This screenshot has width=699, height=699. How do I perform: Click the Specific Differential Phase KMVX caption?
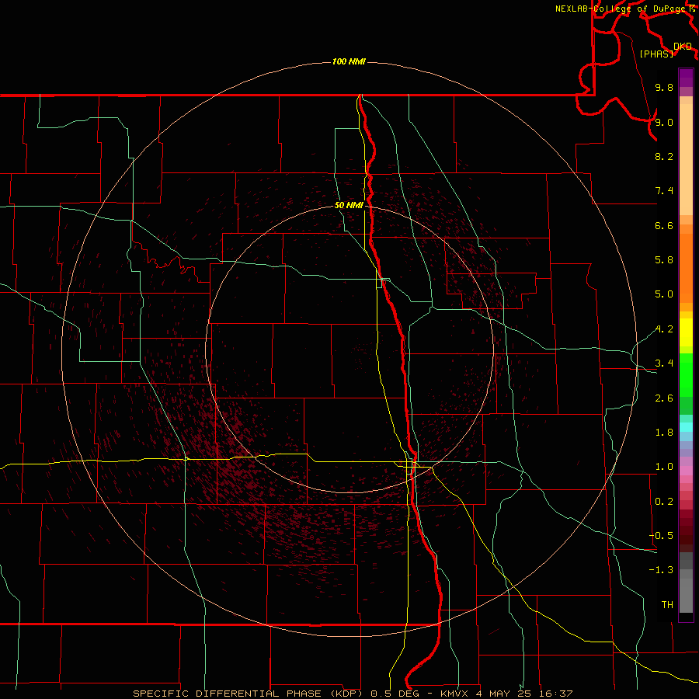coord(353,694)
